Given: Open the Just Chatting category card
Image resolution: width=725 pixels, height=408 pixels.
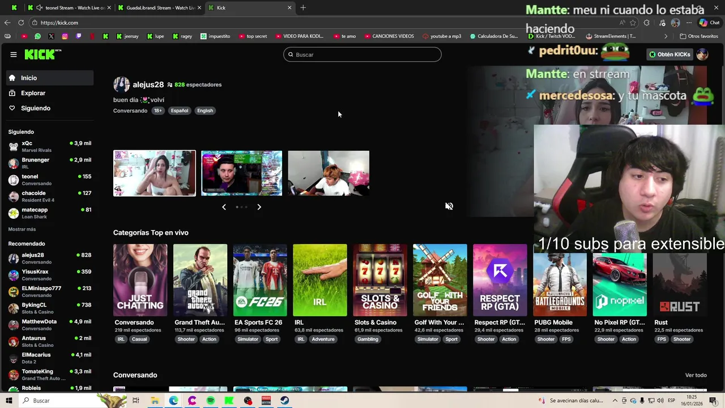Looking at the screenshot, I should [x=140, y=280].
